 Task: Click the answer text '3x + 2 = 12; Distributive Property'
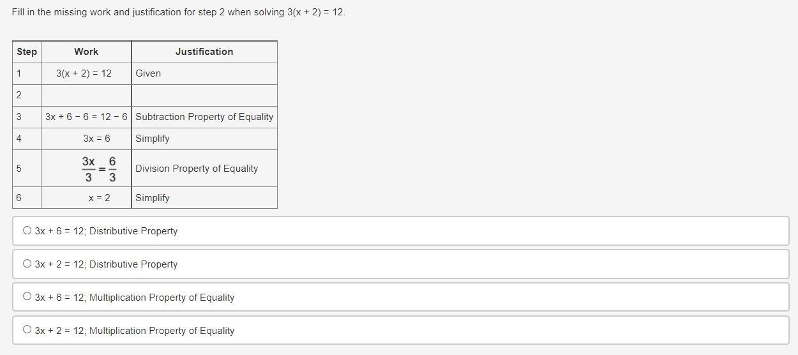(x=106, y=264)
